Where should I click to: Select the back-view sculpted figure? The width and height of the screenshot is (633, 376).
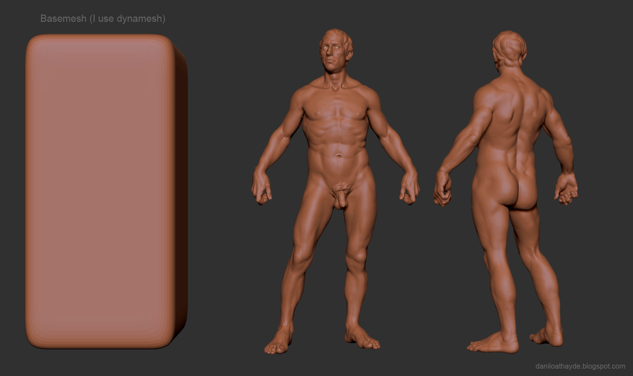click(507, 192)
